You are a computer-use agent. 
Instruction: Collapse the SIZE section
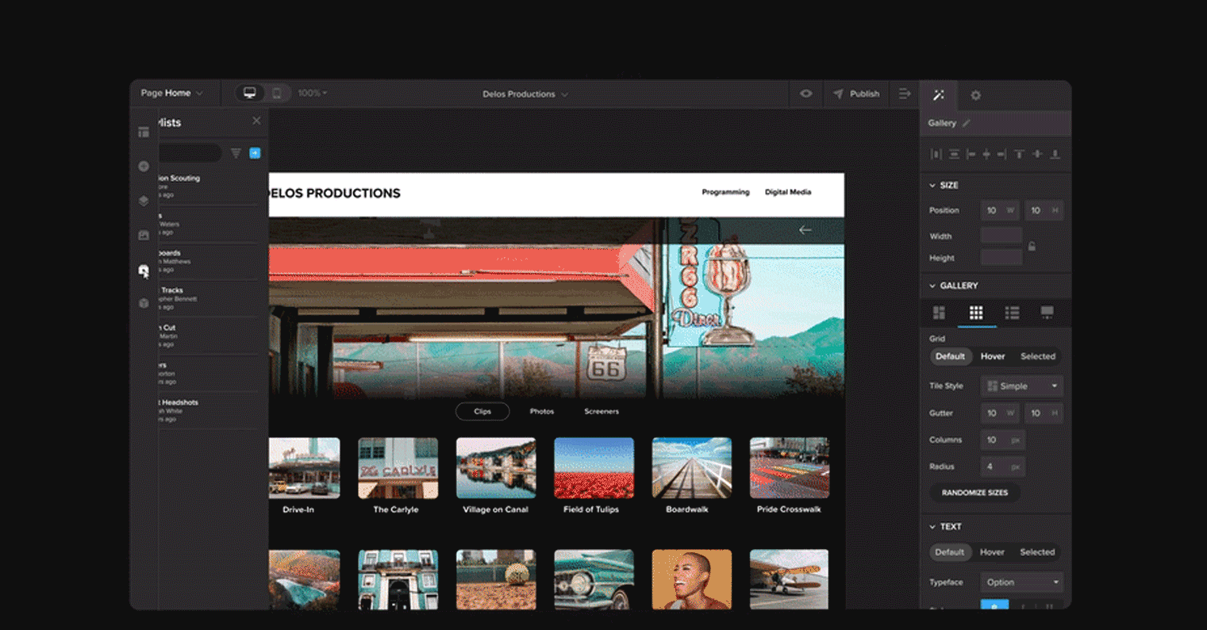(932, 185)
